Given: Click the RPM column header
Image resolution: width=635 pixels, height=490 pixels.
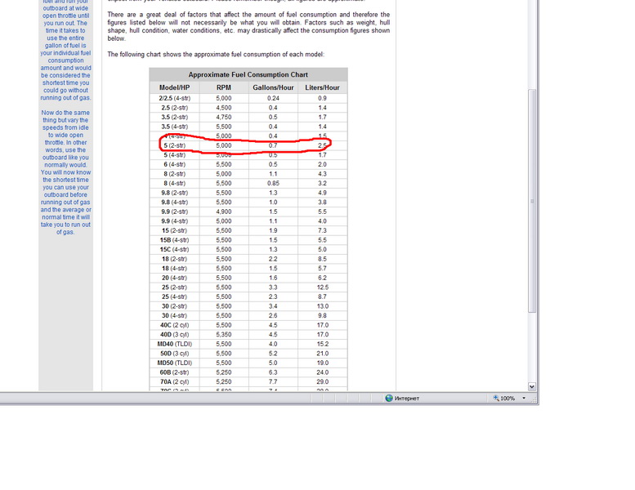Looking at the screenshot, I should pos(223,87).
